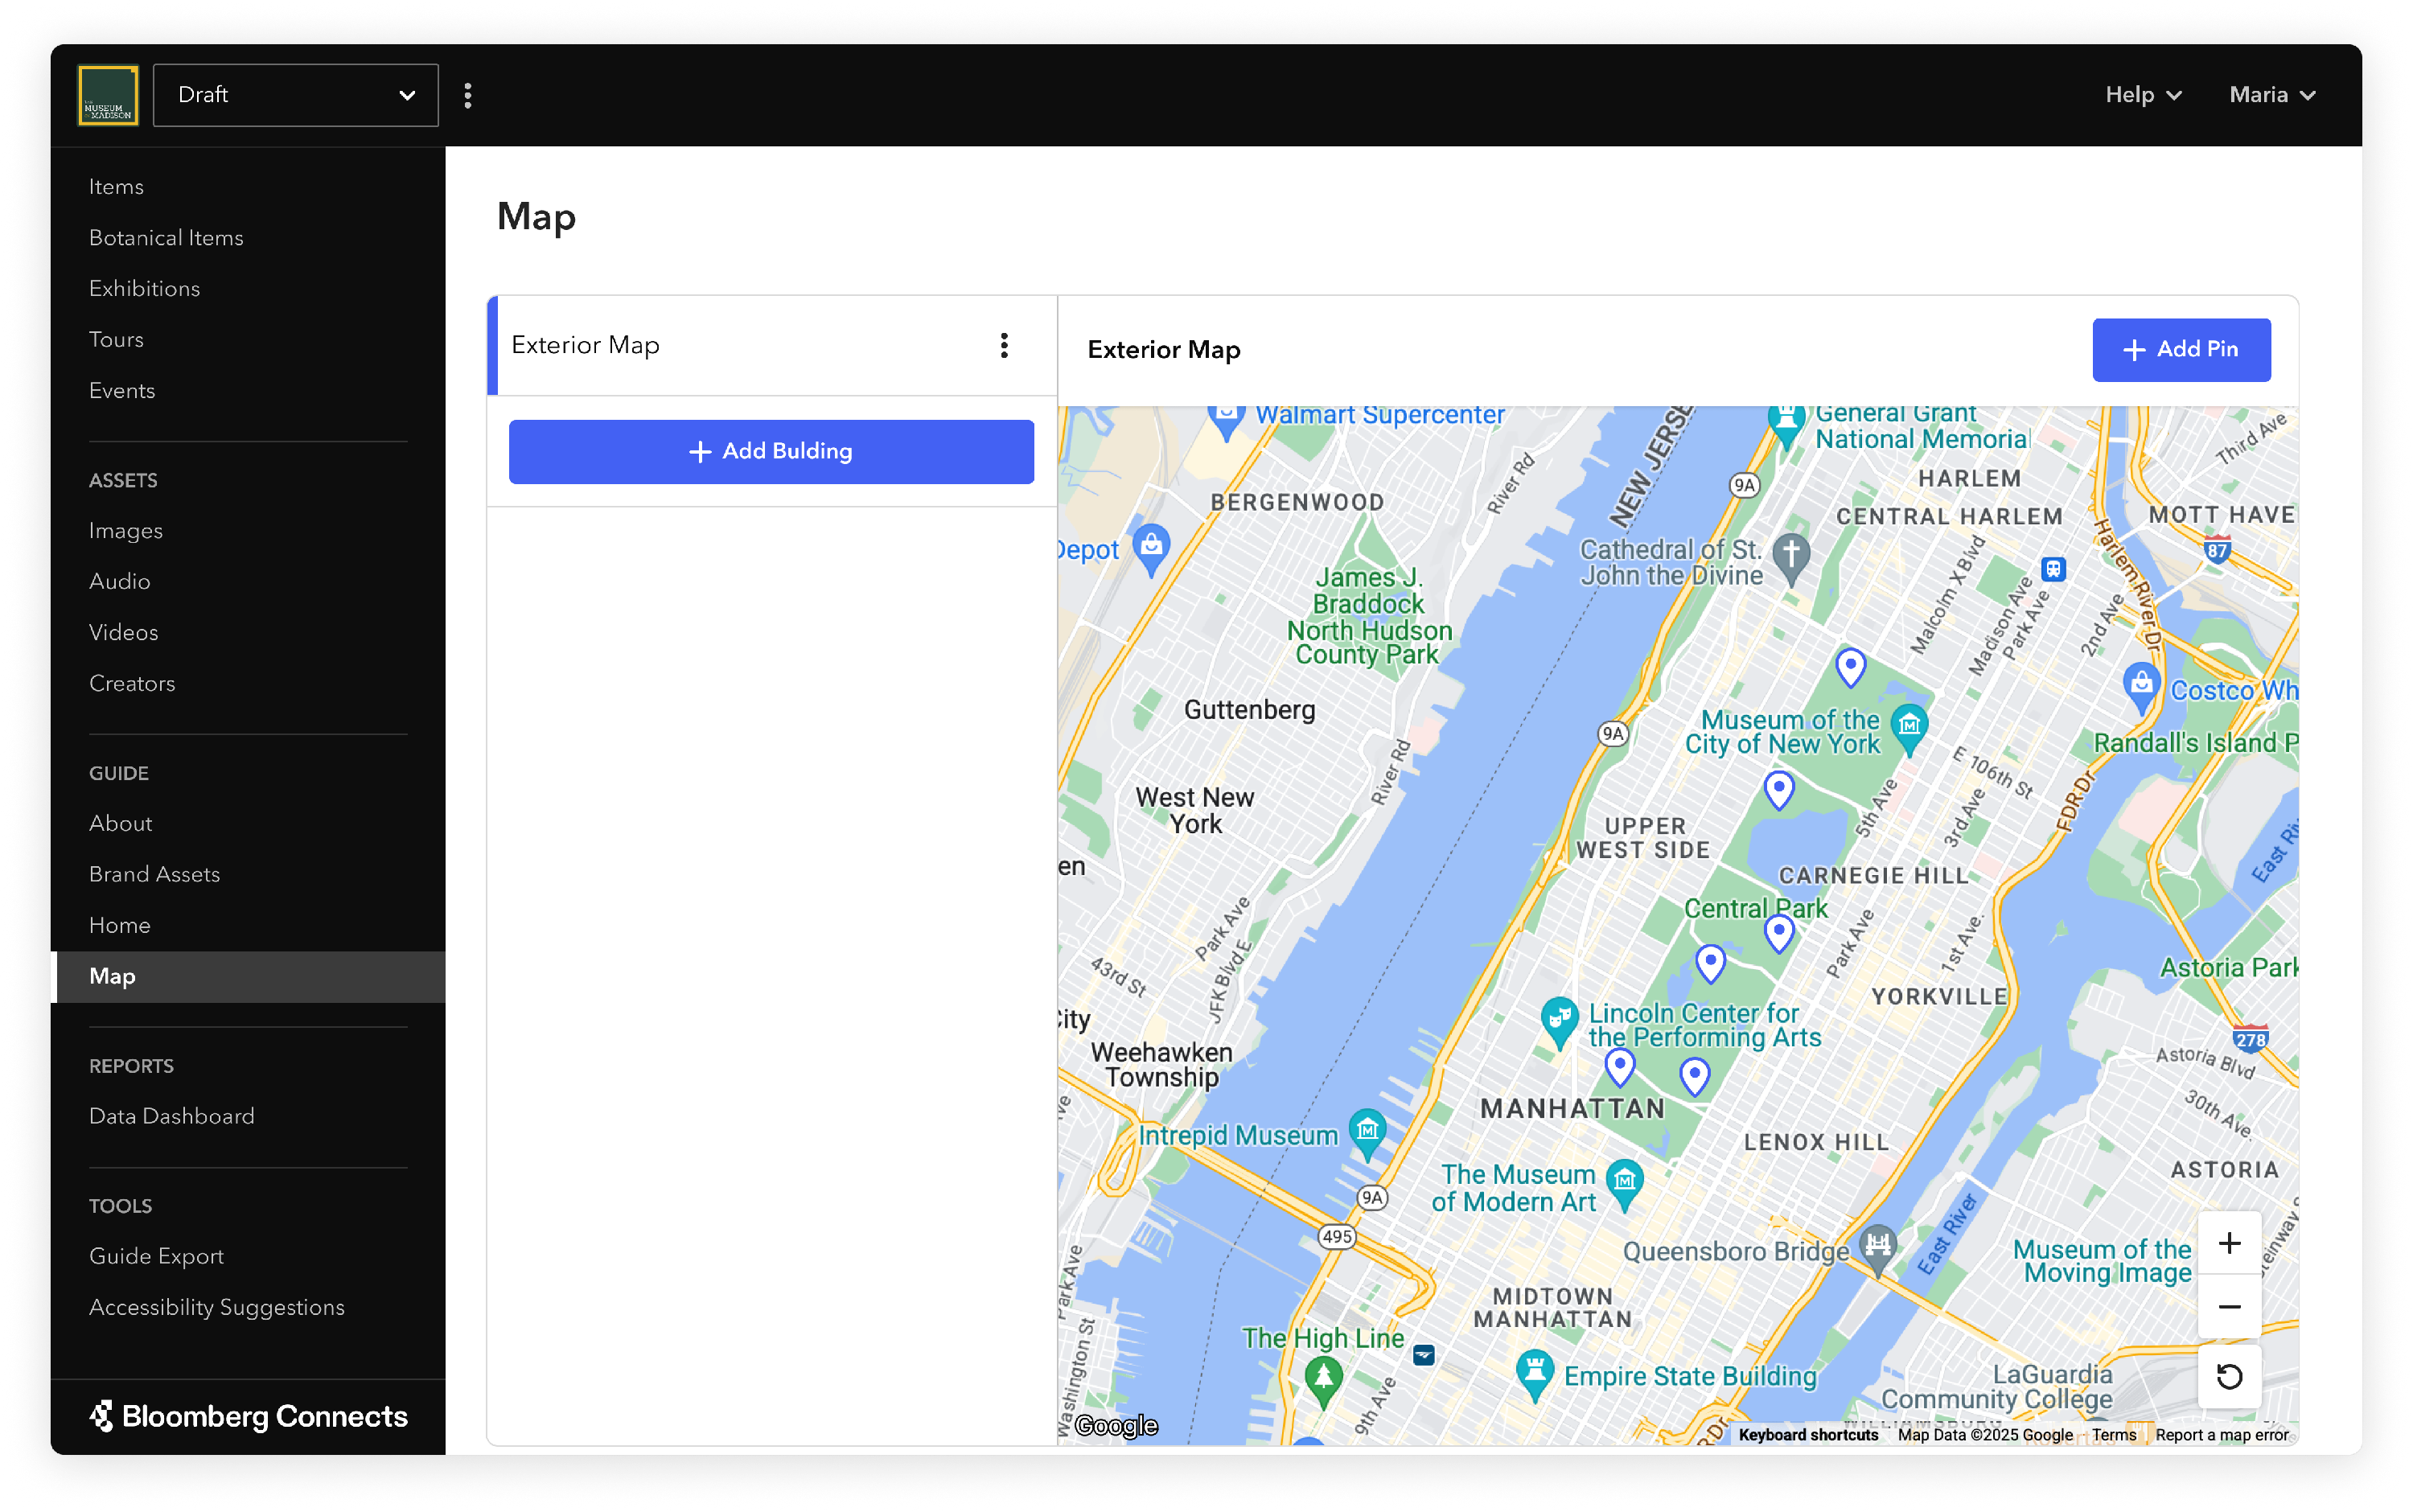Click the Intrepid Museum map marker
This screenshot has width=2413, height=1512.
[x=1367, y=1133]
